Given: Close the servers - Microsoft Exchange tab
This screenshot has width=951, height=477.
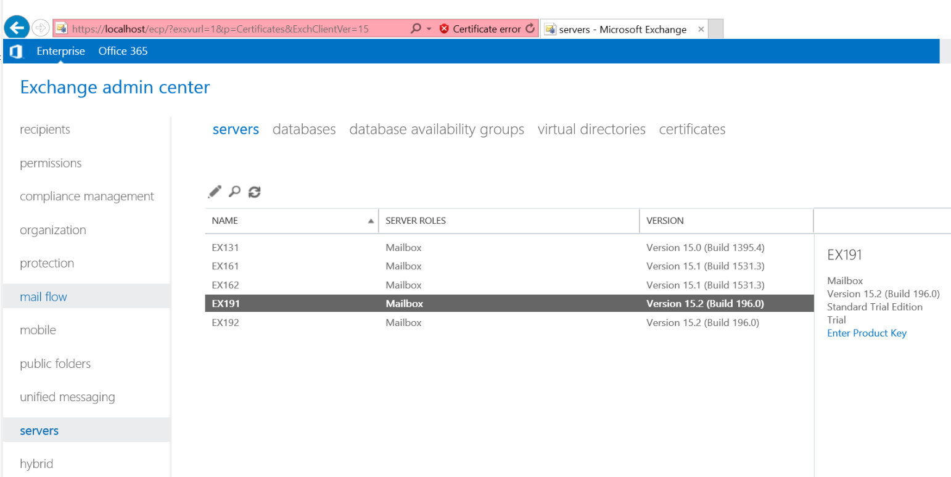Looking at the screenshot, I should (701, 29).
